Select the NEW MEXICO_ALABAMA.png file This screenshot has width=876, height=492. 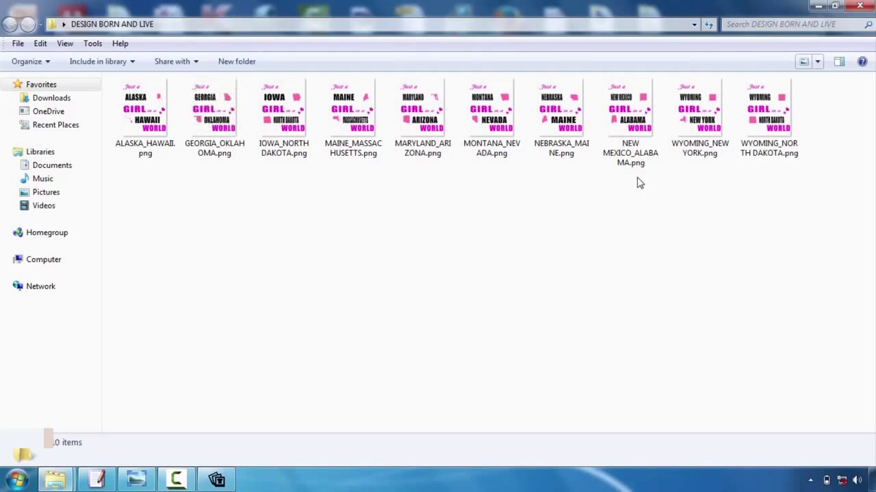(x=630, y=123)
